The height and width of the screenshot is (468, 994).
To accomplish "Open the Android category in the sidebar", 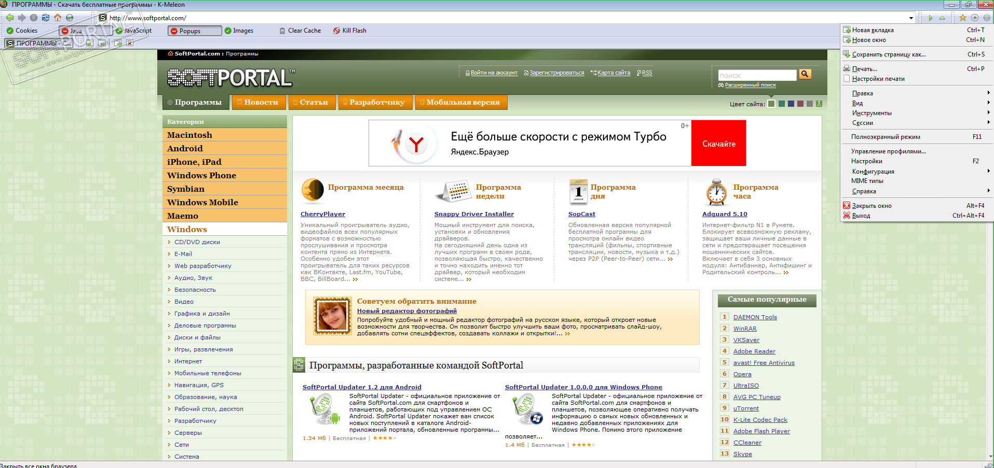I will point(224,148).
